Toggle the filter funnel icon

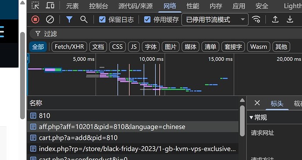(x=69, y=19)
